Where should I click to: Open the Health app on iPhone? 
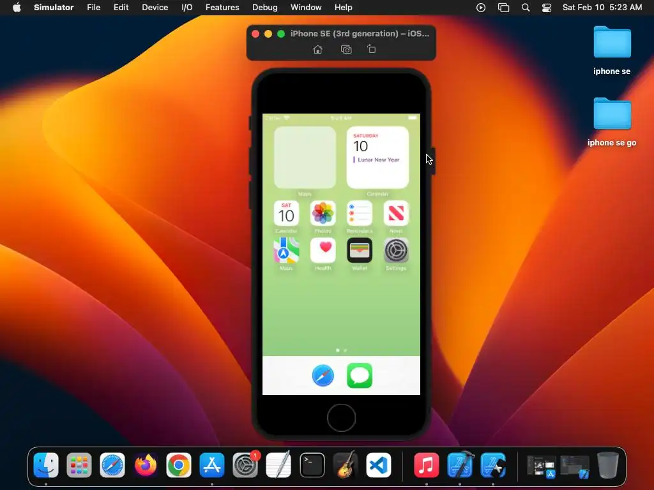[x=323, y=250]
